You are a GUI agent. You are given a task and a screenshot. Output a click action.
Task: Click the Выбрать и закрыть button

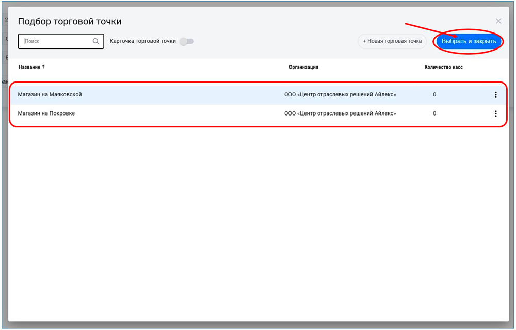click(469, 41)
